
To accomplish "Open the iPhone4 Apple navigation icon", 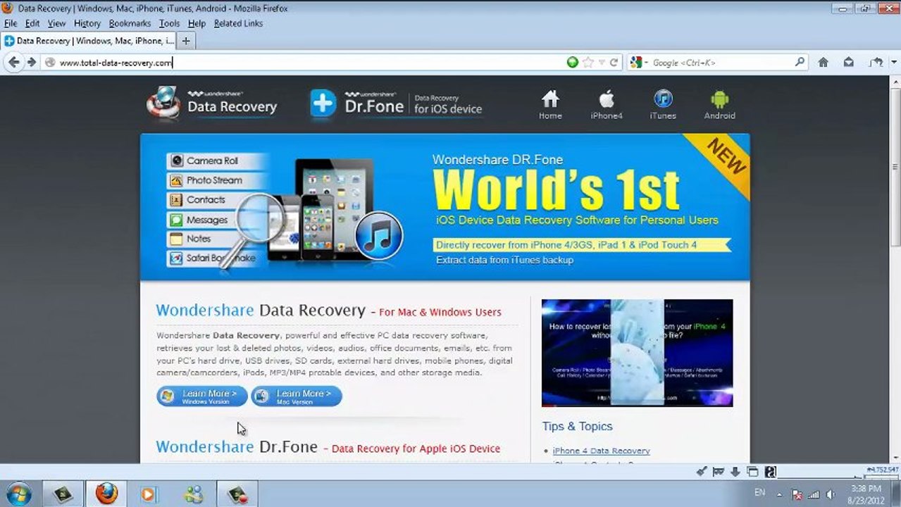I will point(607,104).
